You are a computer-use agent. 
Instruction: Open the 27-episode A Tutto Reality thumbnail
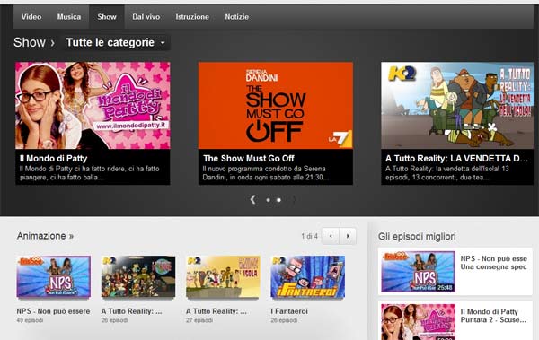[223, 276]
